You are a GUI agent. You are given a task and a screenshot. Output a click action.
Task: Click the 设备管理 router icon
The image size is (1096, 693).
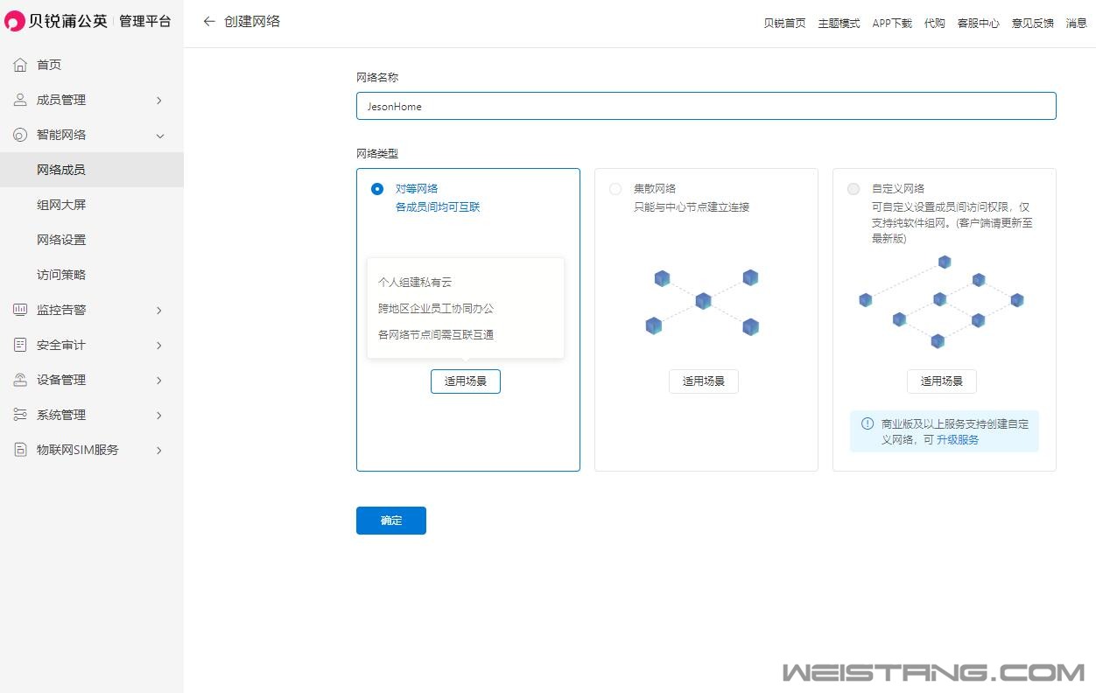(20, 380)
